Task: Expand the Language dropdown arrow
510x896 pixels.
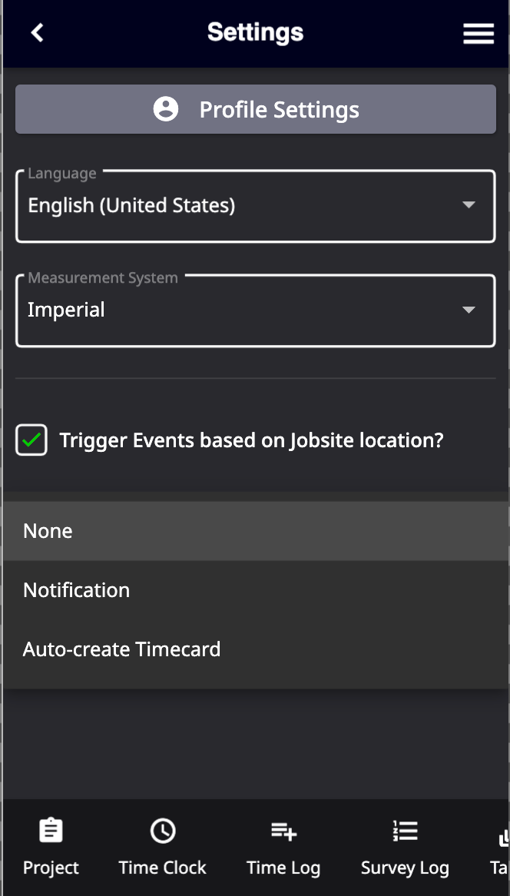Action: tap(469, 204)
